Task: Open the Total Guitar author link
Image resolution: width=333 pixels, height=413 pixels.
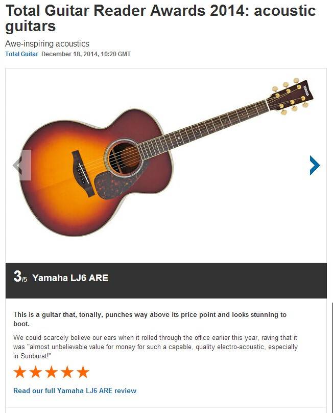Action: [21, 54]
